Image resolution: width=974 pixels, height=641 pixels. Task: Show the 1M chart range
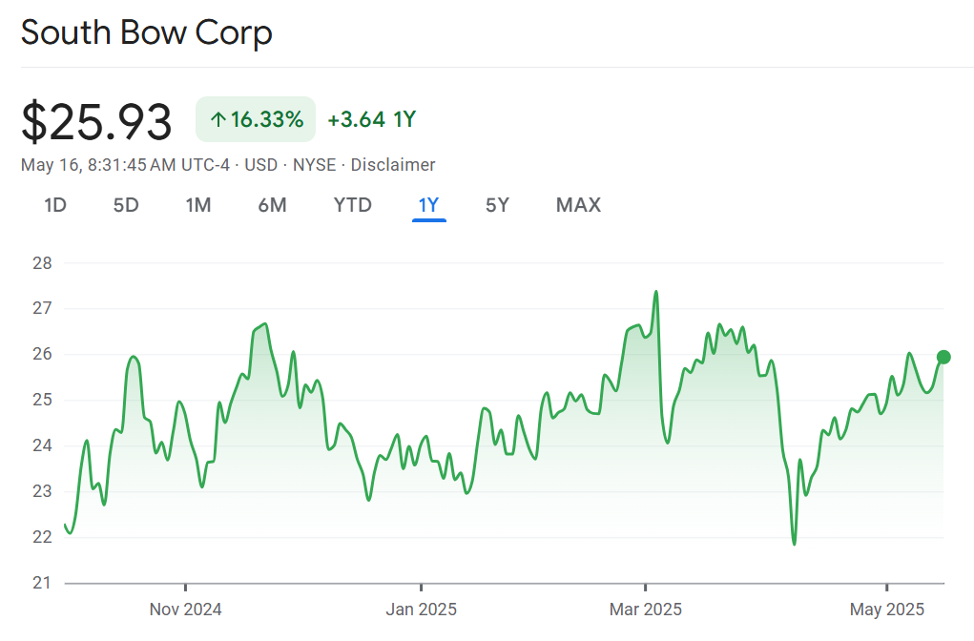198,205
